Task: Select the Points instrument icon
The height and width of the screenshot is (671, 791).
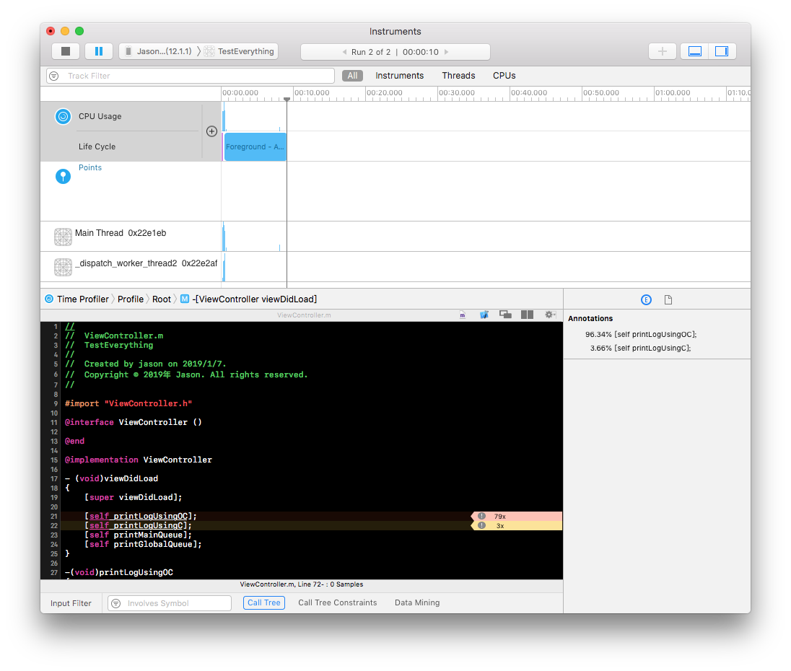Action: click(x=63, y=175)
